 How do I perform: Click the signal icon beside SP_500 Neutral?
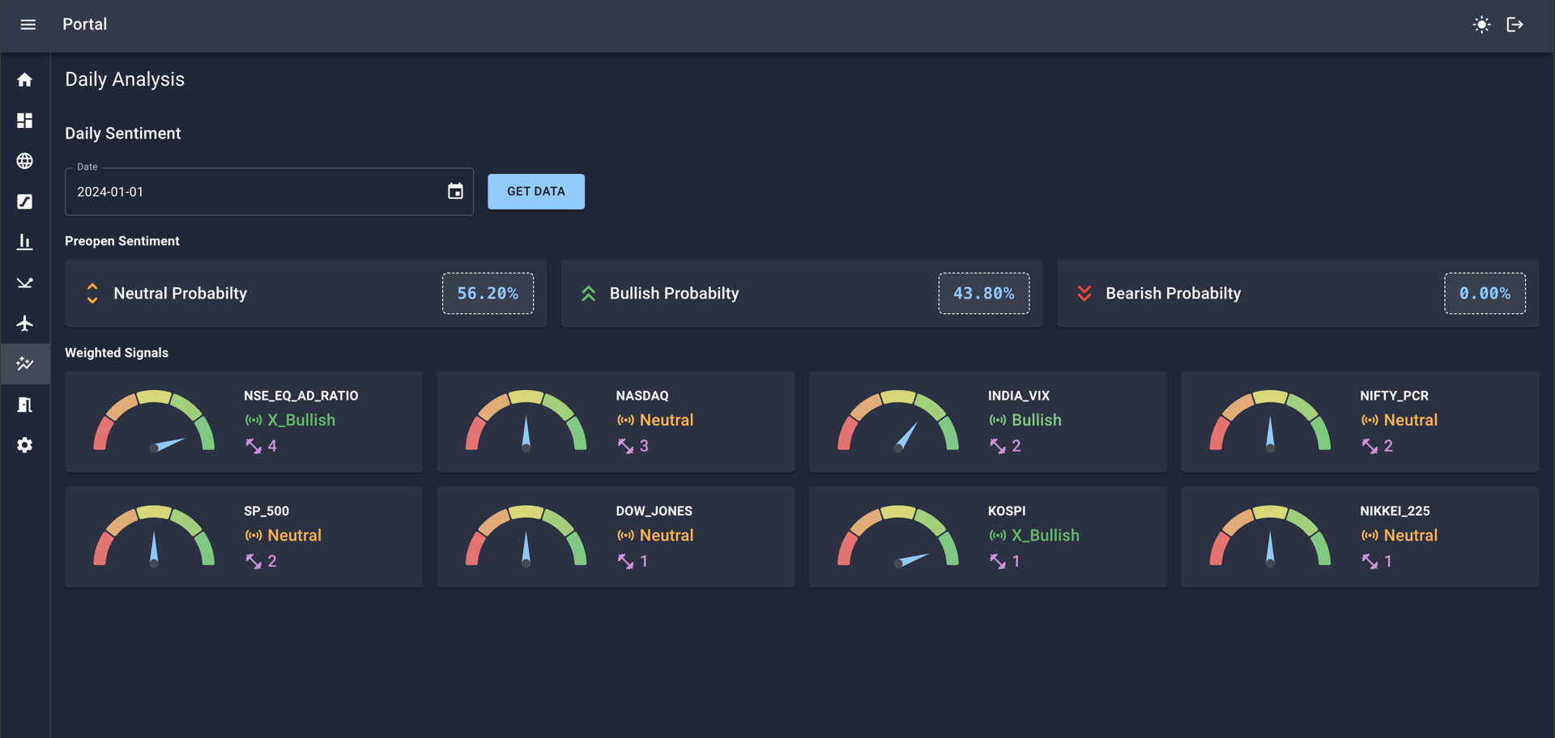pyautogui.click(x=253, y=536)
